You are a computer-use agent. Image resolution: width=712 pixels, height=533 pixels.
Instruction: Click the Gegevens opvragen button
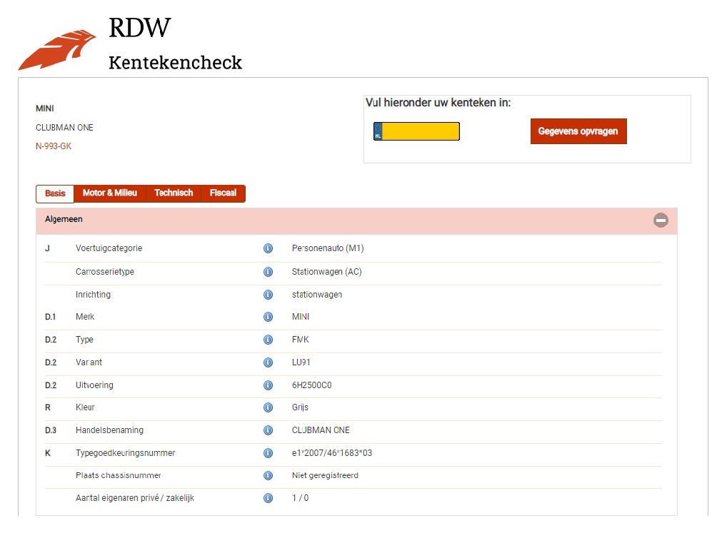click(578, 131)
